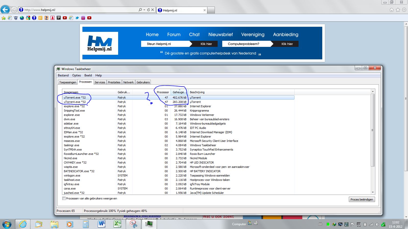The width and height of the screenshot is (408, 229).
Task: Click the process list vertical scrollbar thumb
Action: (373, 130)
